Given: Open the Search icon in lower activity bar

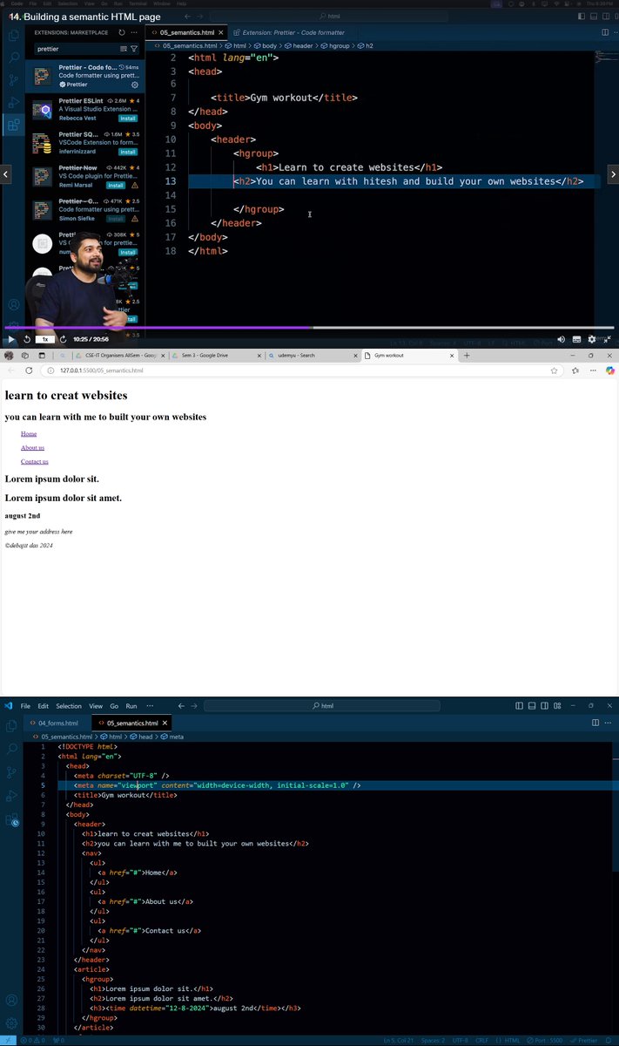Looking at the screenshot, I should (11, 749).
